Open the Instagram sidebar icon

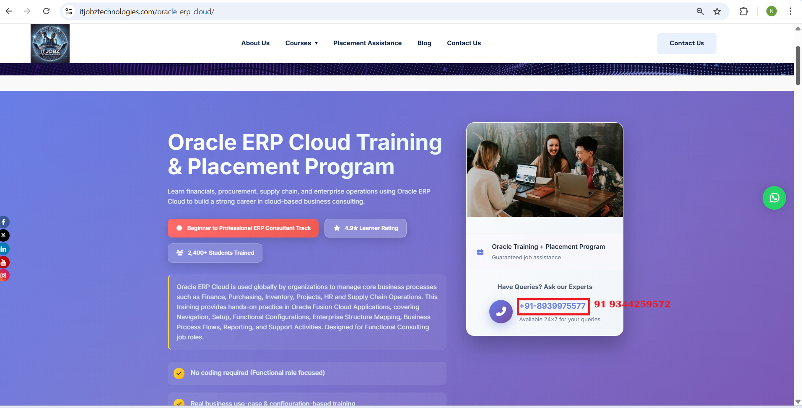pyautogui.click(x=4, y=276)
